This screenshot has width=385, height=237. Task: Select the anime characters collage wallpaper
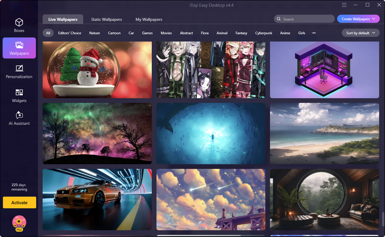(211, 70)
